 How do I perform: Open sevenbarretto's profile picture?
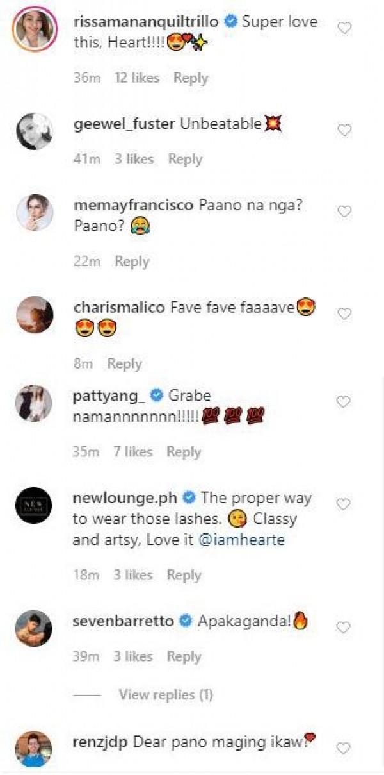(x=34, y=628)
